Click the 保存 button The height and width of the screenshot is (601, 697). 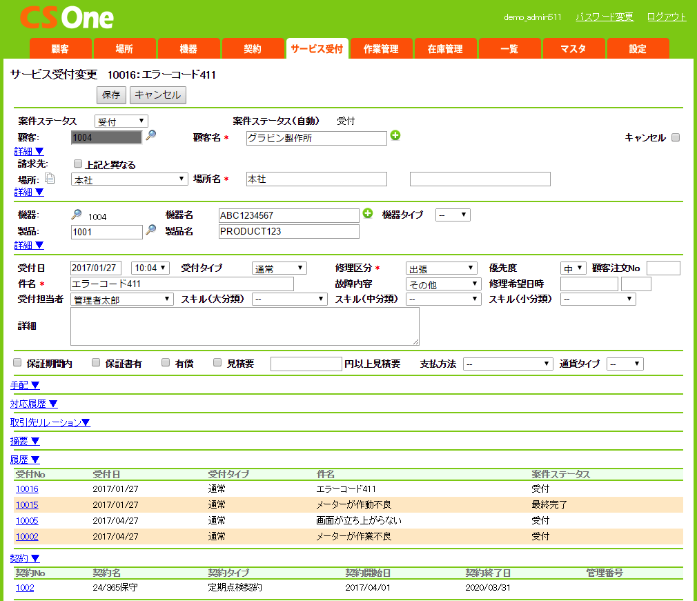click(x=111, y=95)
